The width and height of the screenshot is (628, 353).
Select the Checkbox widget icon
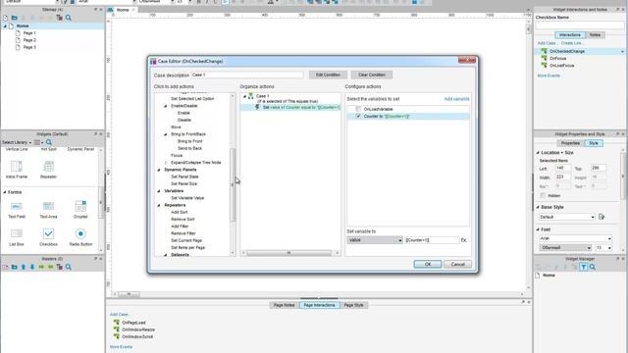pyautogui.click(x=48, y=233)
